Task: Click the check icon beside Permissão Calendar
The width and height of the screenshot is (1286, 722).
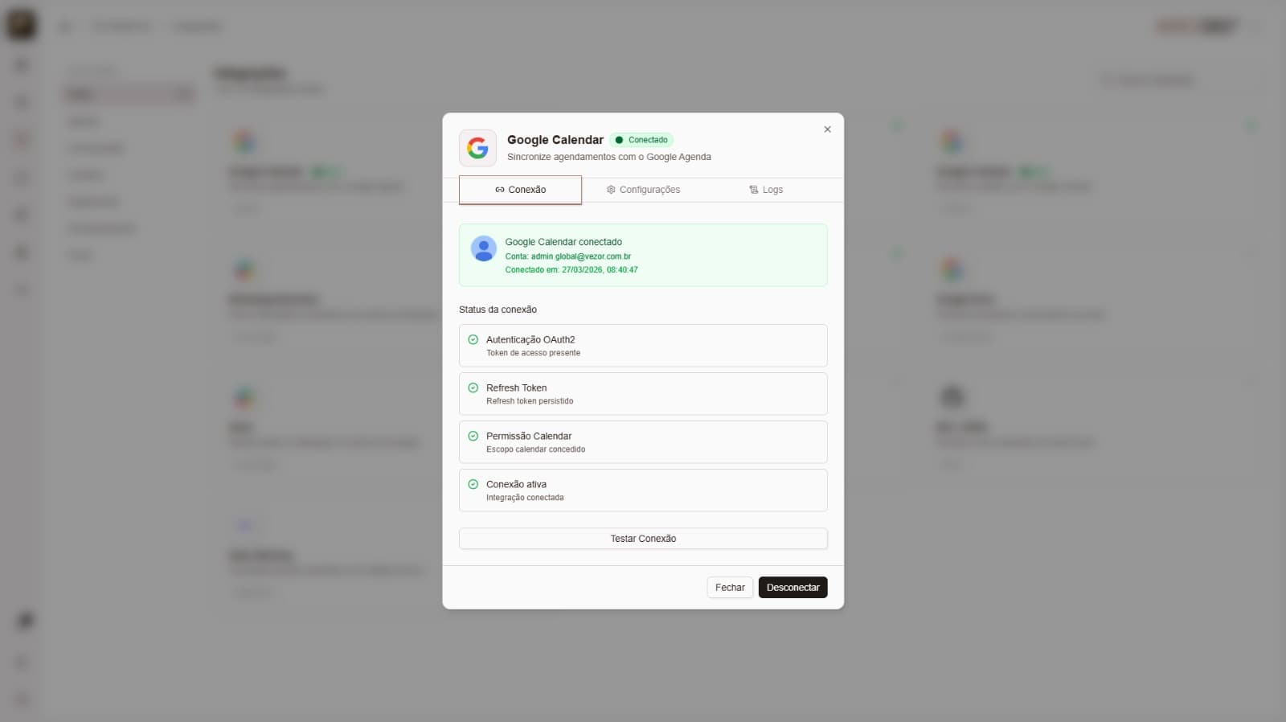Action: click(x=473, y=436)
